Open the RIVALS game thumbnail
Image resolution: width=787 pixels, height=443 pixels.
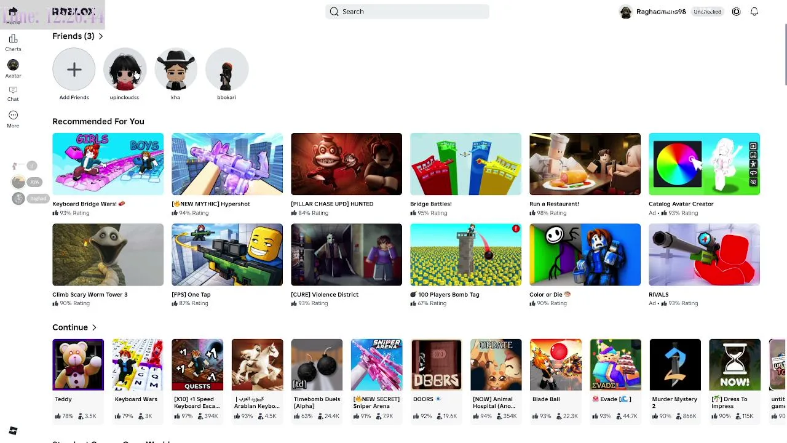704,255
